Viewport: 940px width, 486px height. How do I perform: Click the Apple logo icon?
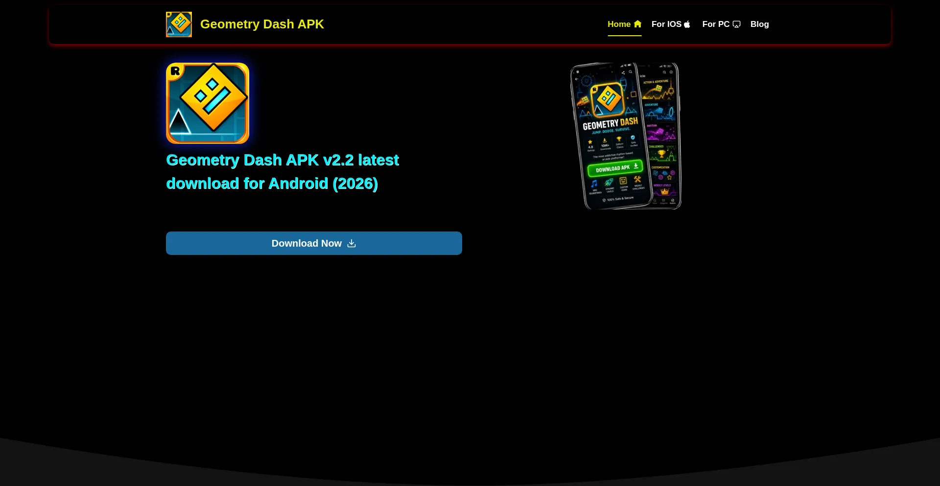pos(687,24)
